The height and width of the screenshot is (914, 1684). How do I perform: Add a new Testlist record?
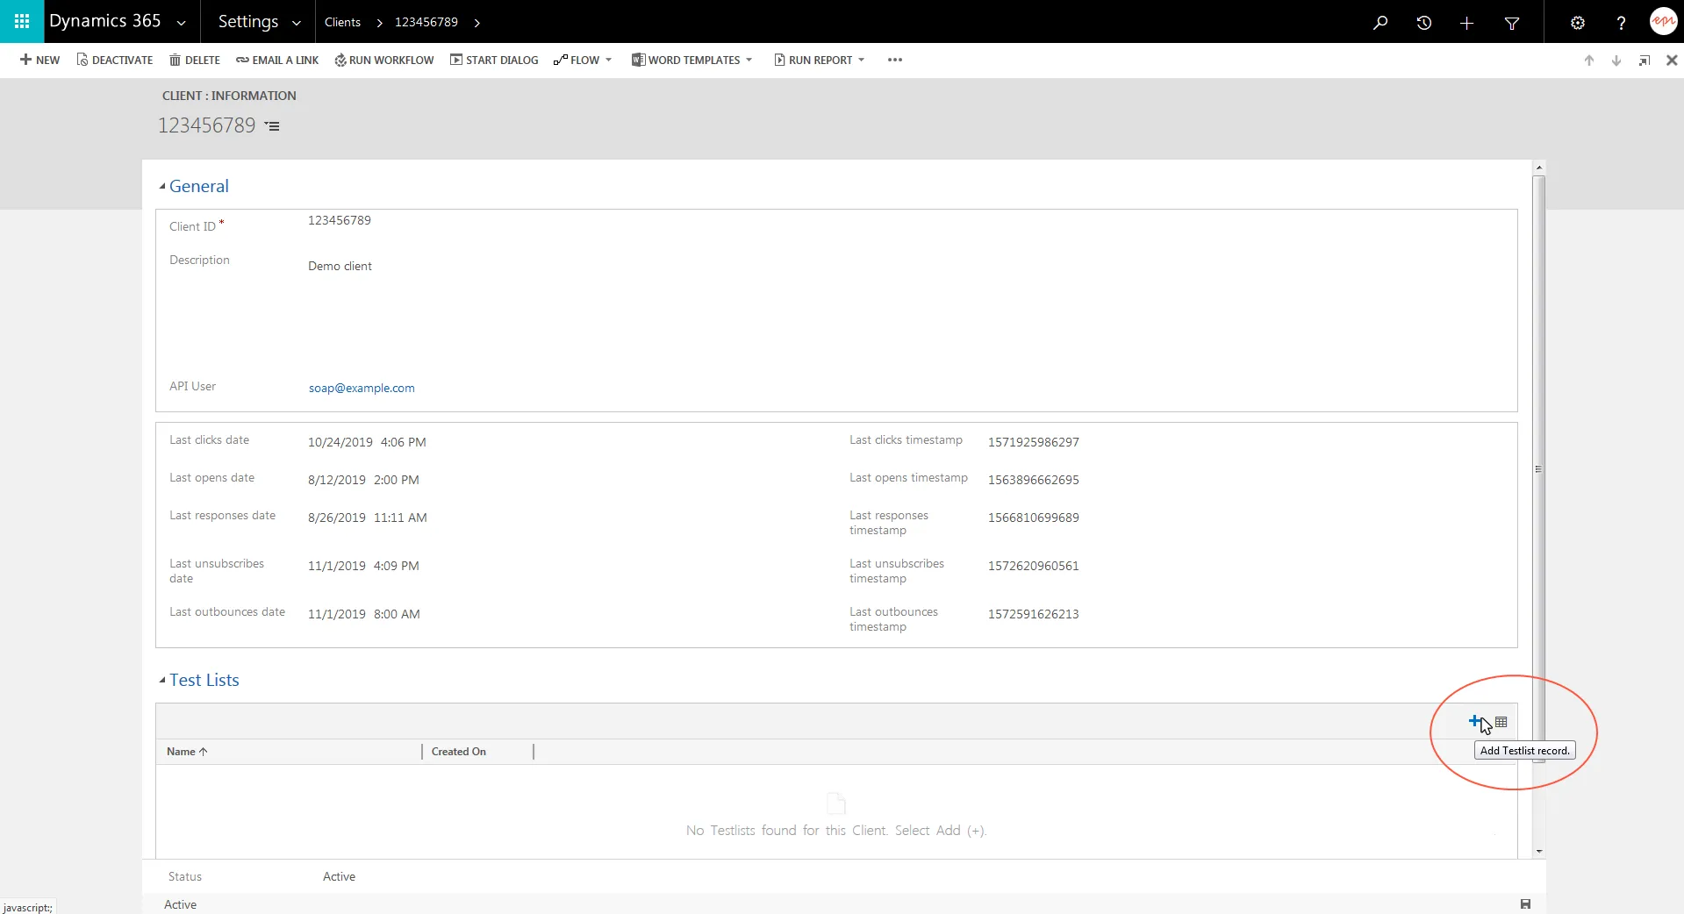1475,721
